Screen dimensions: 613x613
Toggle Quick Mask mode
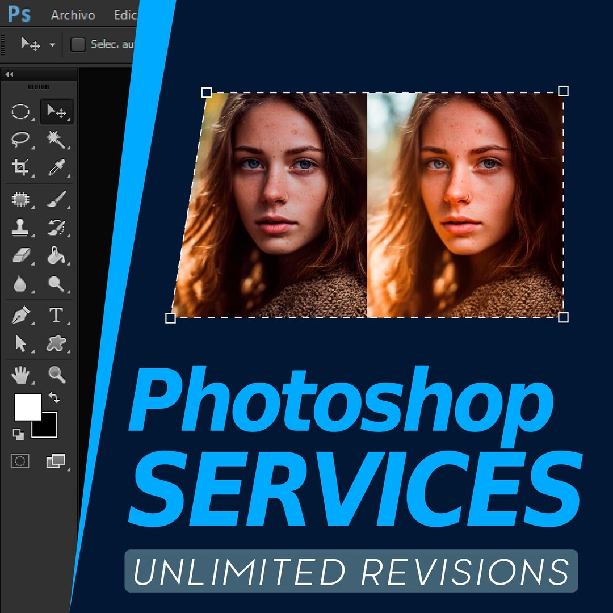click(x=20, y=461)
